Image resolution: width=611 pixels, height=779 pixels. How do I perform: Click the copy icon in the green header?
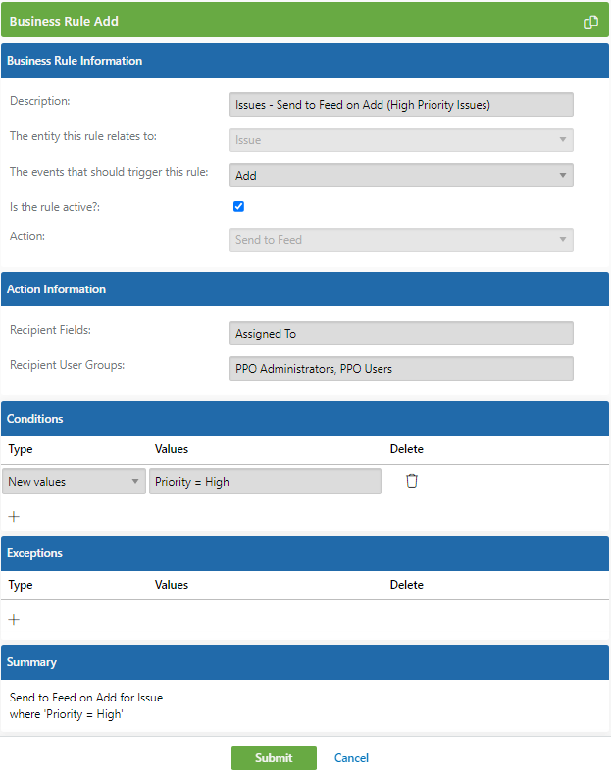590,22
